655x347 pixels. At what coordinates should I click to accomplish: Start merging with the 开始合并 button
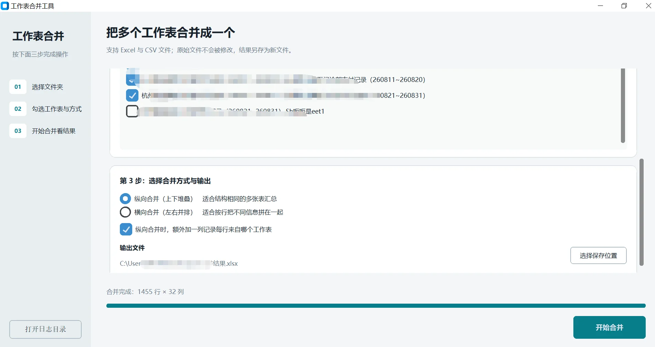coord(609,327)
